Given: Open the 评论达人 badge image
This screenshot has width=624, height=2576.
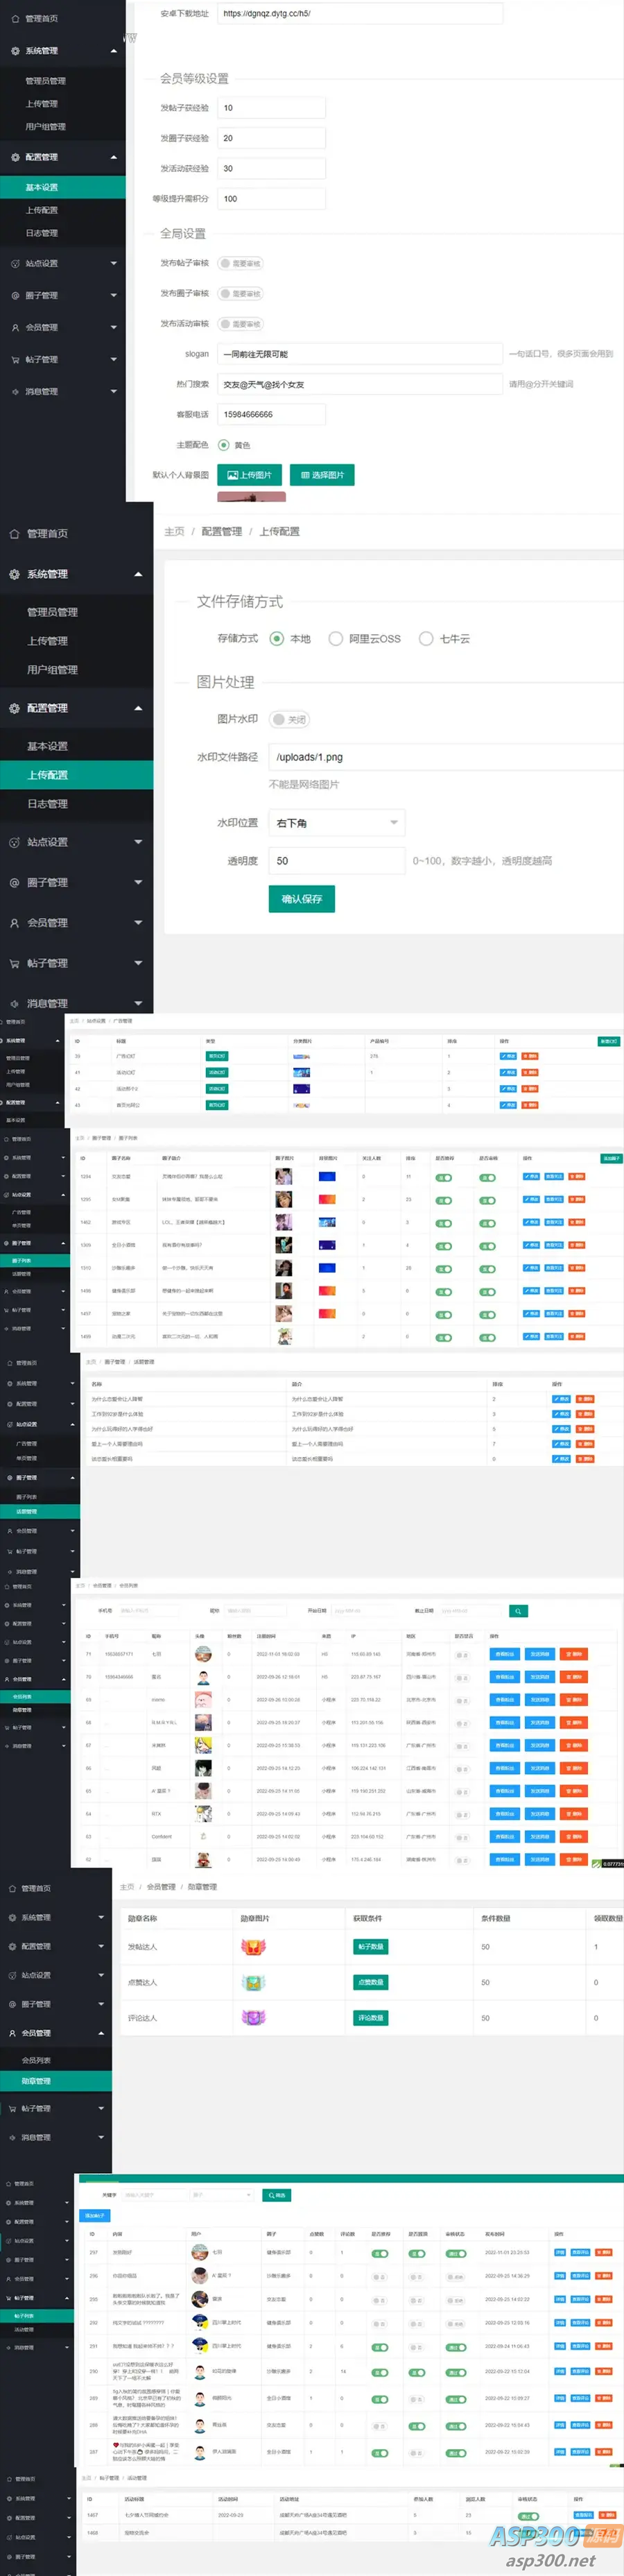Looking at the screenshot, I should 253,2018.
